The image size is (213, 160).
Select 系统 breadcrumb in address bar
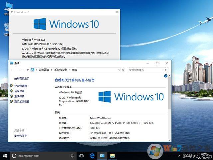click(75, 70)
